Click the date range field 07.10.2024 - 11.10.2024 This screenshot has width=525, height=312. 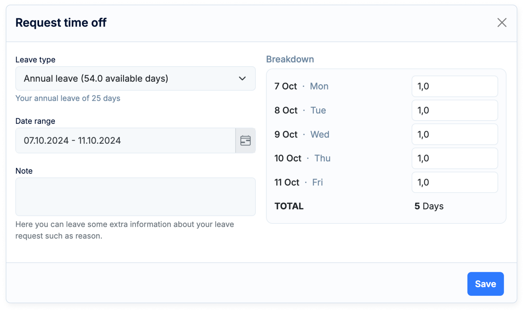coord(126,140)
